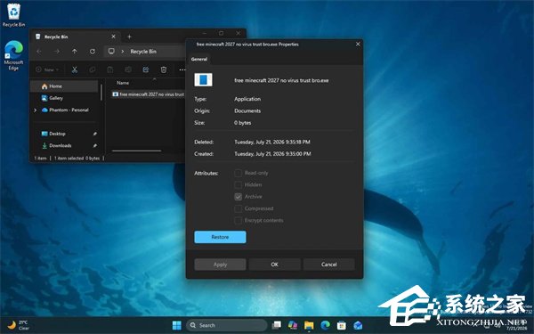
Task: Click the Recycle Bin breadcrumb in address bar
Action: pyautogui.click(x=143, y=52)
